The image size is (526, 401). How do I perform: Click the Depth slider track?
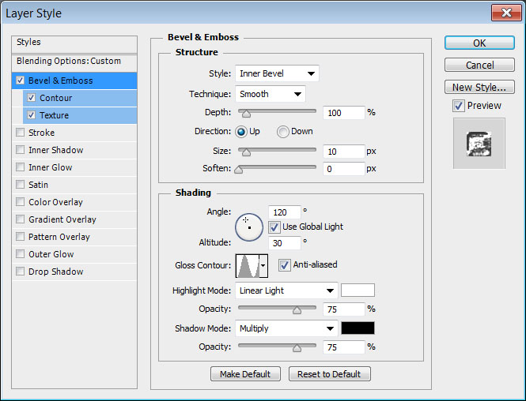(x=277, y=113)
